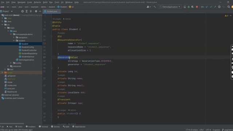
Task: Expand the config package
Action: click(11, 63)
